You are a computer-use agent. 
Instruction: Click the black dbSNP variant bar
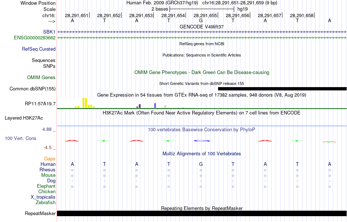point(282,89)
